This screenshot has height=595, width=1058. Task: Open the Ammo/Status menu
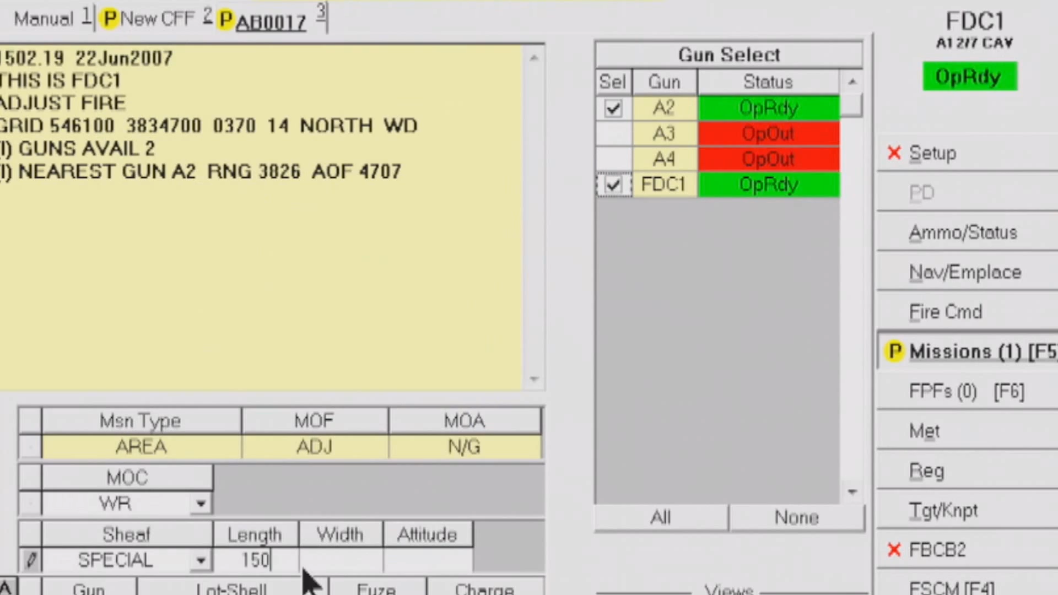(x=968, y=232)
